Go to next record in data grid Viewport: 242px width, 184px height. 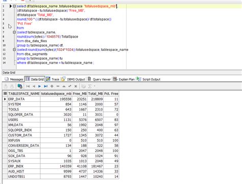pos(40,86)
